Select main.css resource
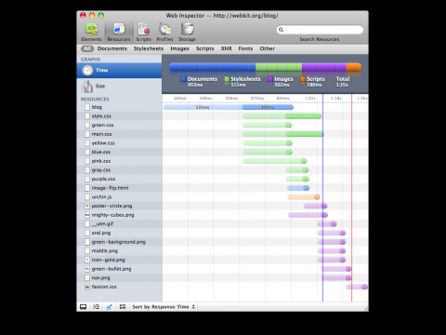 (x=119, y=134)
